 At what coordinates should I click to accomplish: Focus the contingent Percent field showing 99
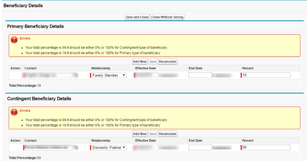coord(266,148)
